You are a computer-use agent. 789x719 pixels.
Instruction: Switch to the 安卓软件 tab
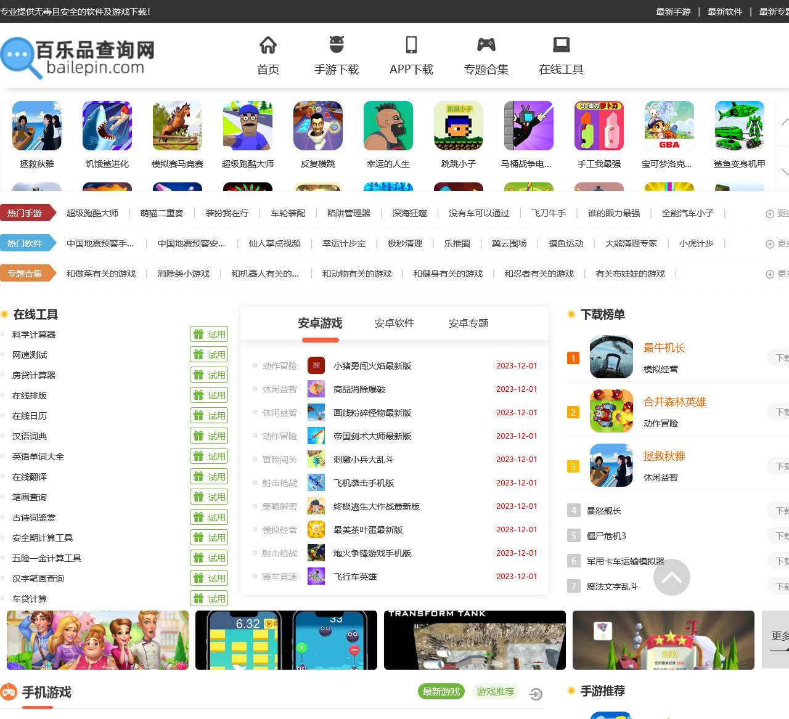point(393,323)
